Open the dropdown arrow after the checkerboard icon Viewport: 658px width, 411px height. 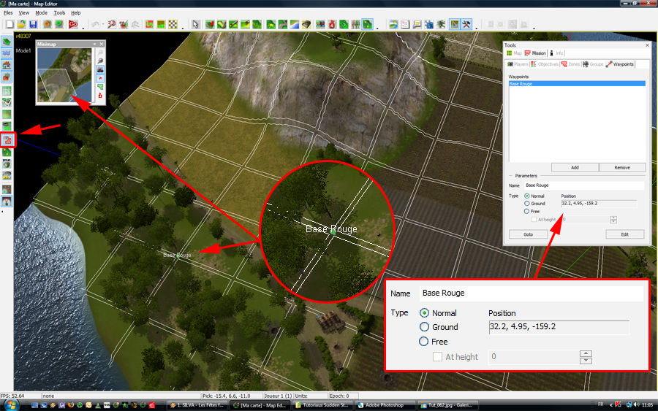point(183,28)
